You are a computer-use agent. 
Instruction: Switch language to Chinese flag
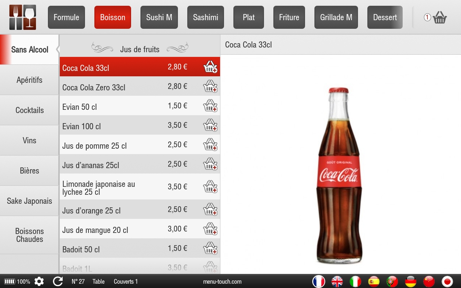429,282
